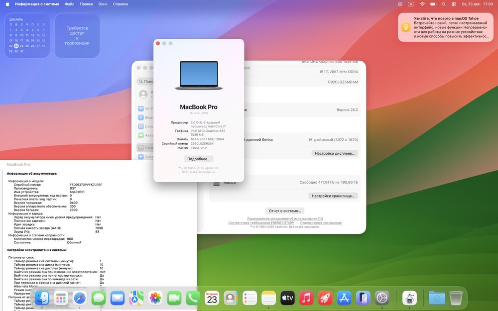Click «Отчет о системе…» button
Screen dimensions: 498x311
(x=285, y=210)
